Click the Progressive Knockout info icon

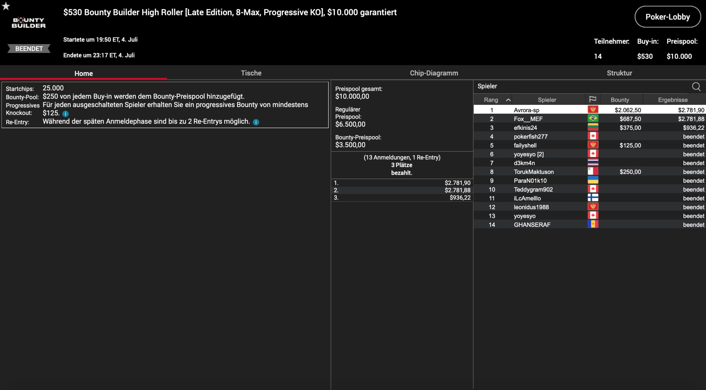[x=65, y=114]
